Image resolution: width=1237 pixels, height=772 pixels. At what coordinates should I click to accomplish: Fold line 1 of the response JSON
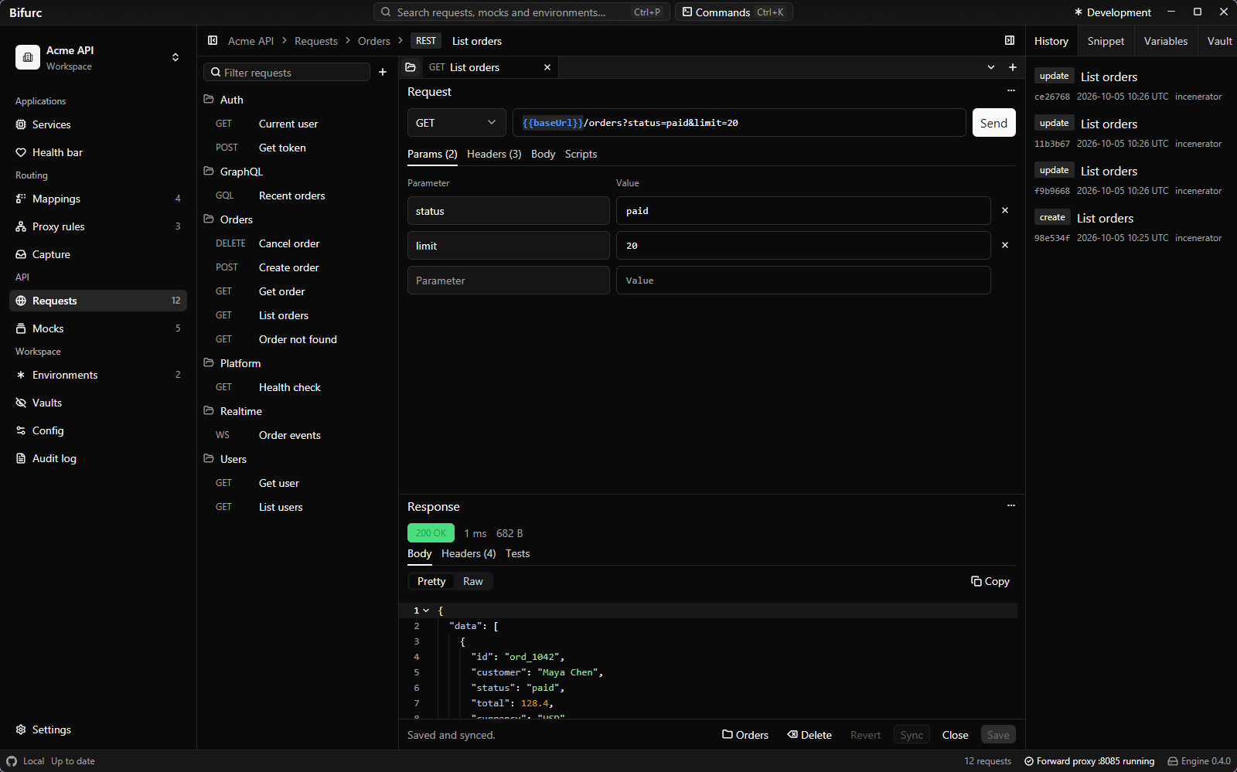pos(426,610)
